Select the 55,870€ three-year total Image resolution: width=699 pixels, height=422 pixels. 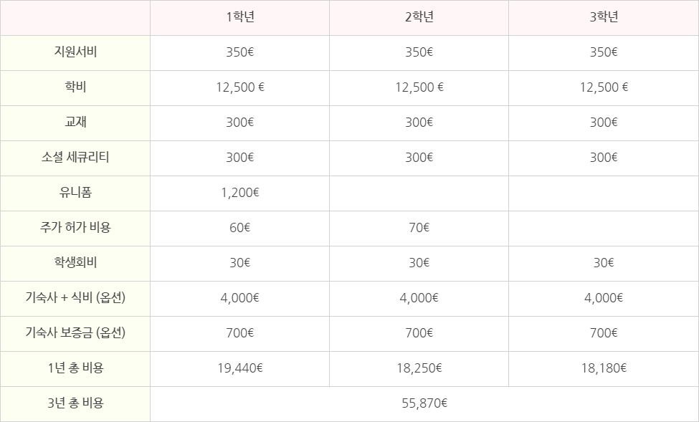[x=424, y=403]
